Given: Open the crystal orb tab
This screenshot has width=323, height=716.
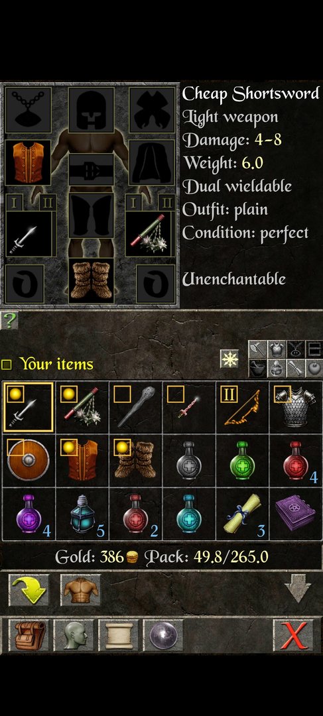Looking at the screenshot, I should 163,635.
